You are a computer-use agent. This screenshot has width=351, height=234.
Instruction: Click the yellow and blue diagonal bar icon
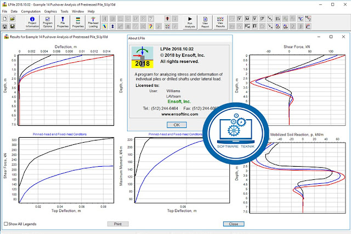pyautogui.click(x=105, y=26)
